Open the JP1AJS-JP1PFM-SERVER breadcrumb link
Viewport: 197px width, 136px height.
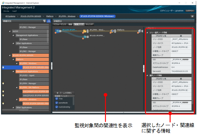click(x=31, y=16)
